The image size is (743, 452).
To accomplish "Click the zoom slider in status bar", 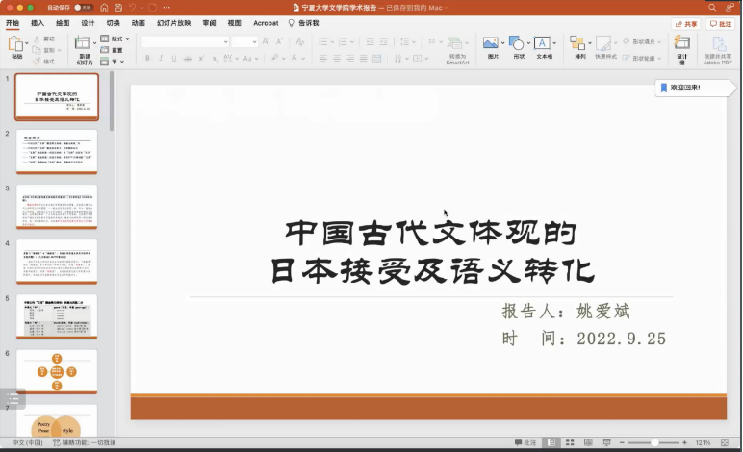I will [654, 443].
